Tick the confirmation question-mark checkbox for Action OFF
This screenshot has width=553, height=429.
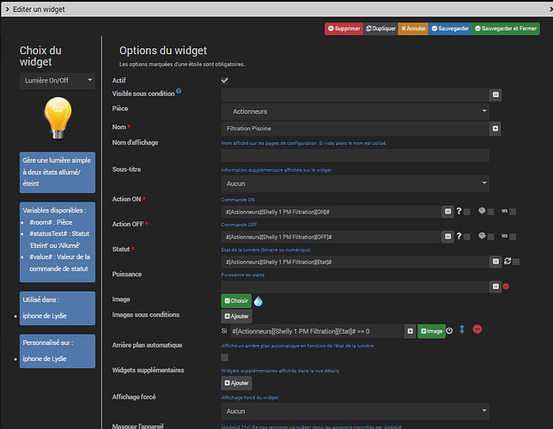(467, 237)
